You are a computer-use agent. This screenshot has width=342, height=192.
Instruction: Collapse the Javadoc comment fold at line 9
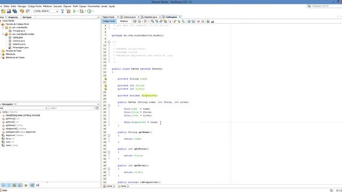point(109,42)
